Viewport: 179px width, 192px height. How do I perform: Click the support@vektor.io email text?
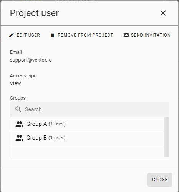tap(31, 60)
